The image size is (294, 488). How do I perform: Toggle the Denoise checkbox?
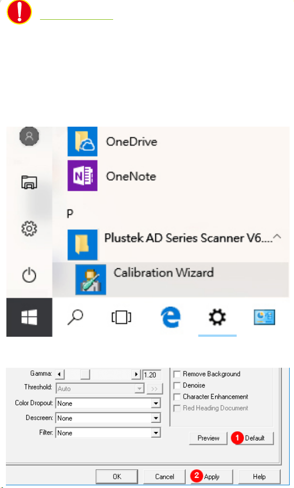[x=177, y=385]
